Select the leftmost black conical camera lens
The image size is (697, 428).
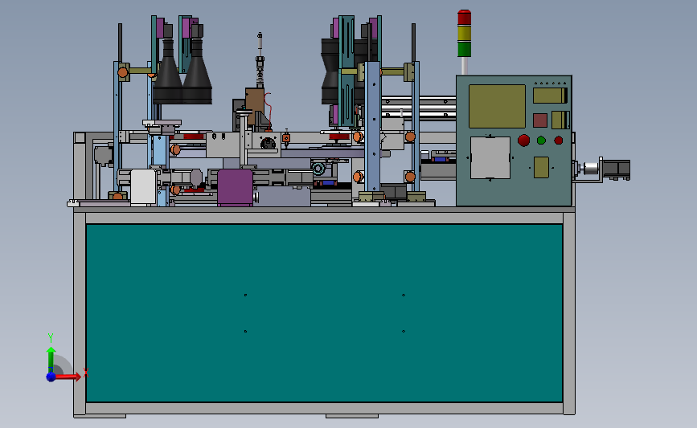click(x=168, y=71)
